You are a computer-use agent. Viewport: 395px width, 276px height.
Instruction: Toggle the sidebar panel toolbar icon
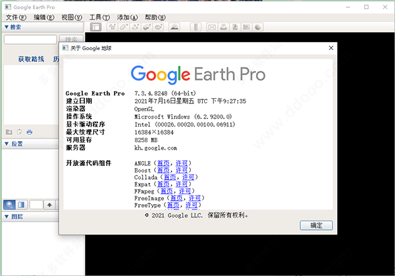pos(95,27)
